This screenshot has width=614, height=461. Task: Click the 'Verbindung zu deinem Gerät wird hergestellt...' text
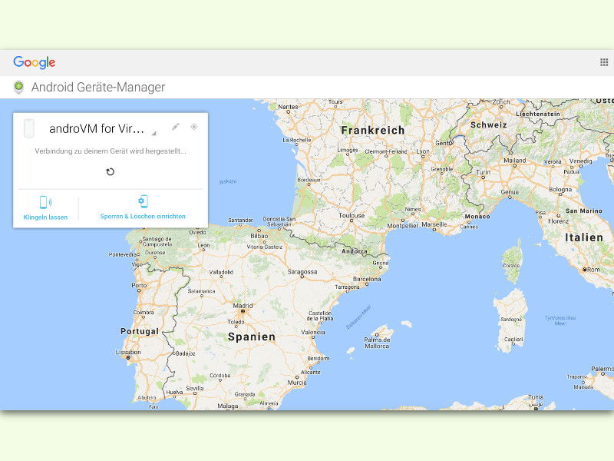click(x=111, y=151)
